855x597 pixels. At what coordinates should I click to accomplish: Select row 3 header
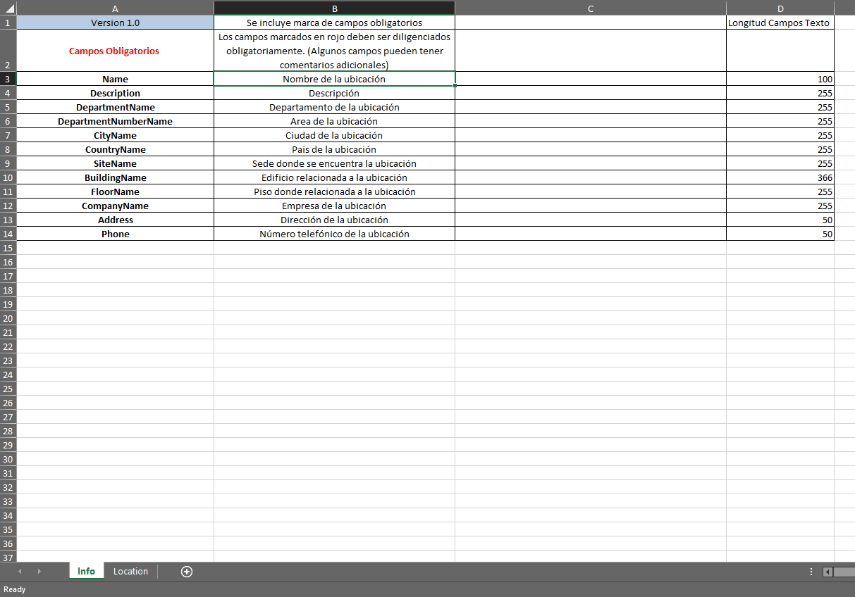[8, 79]
